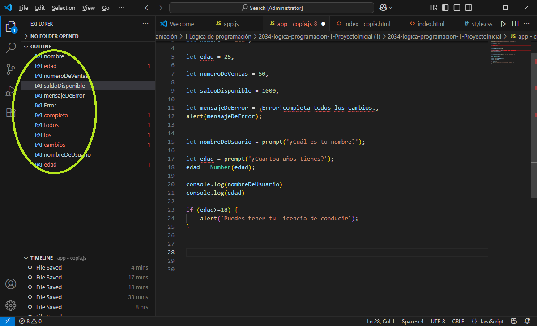The height and width of the screenshot is (326, 537).
Task: Open the View menu
Action: point(89,8)
